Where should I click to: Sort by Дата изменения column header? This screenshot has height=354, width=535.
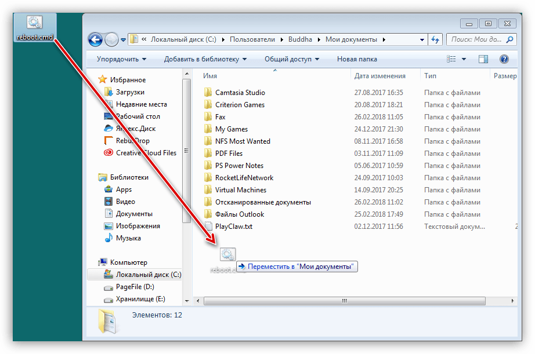coord(379,76)
